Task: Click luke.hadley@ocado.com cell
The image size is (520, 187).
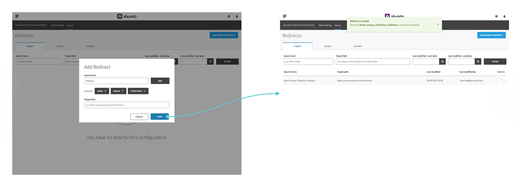Action: click(472, 80)
